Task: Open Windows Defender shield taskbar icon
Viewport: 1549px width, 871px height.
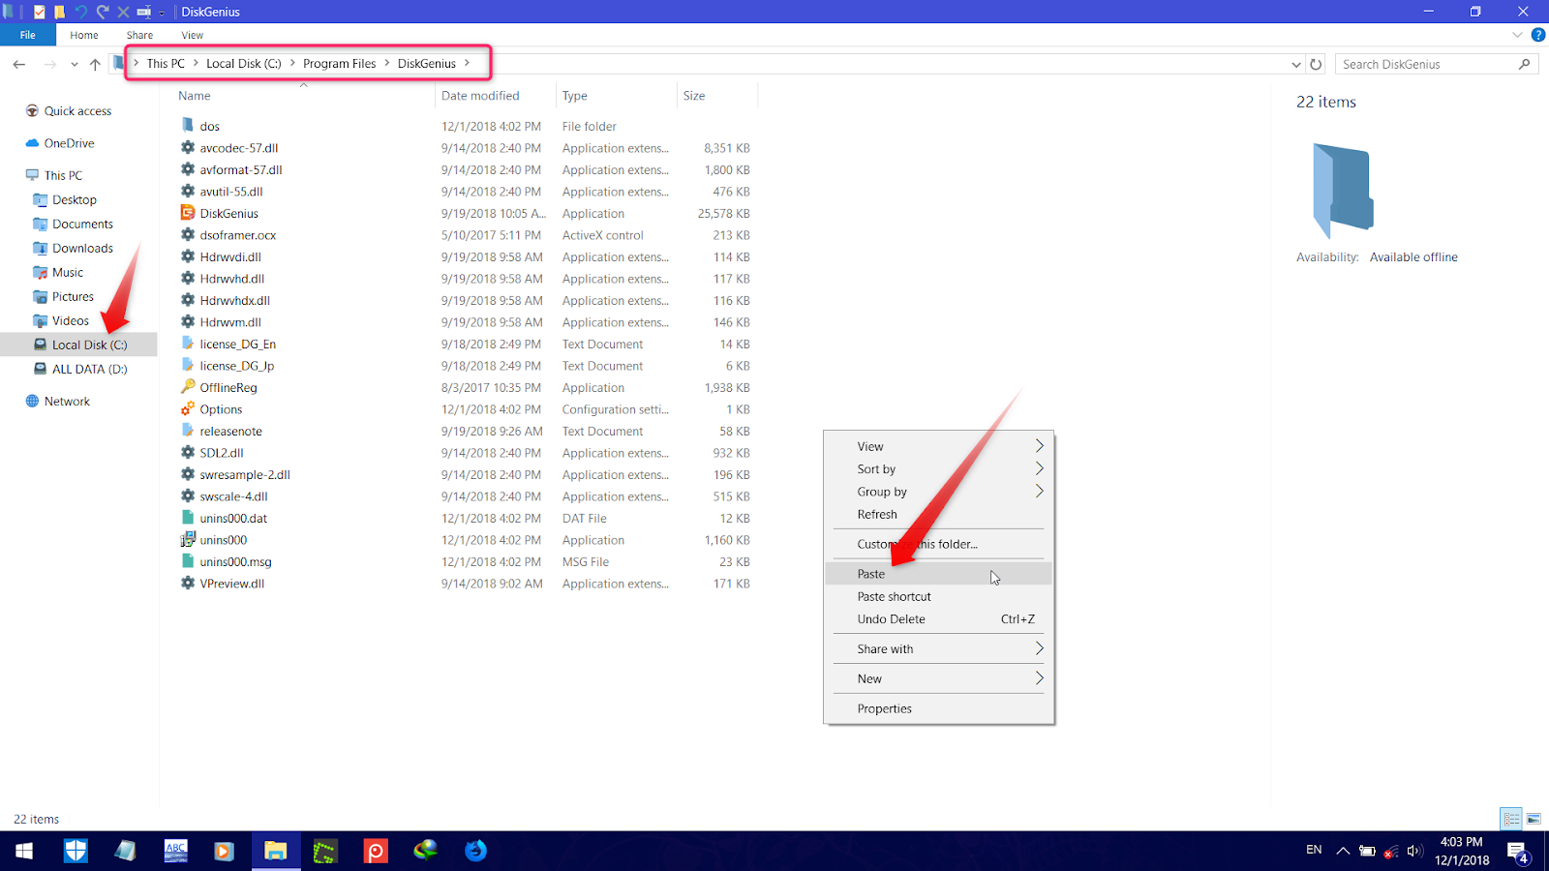Action: click(76, 851)
